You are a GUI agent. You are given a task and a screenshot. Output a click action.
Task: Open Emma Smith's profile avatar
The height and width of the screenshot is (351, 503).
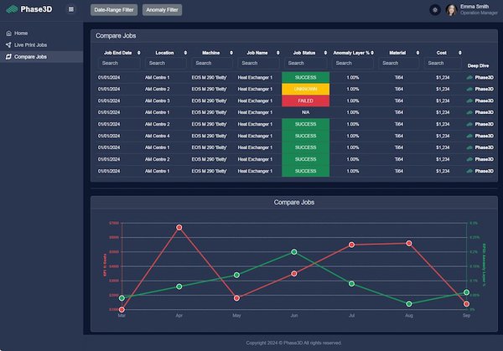point(451,10)
